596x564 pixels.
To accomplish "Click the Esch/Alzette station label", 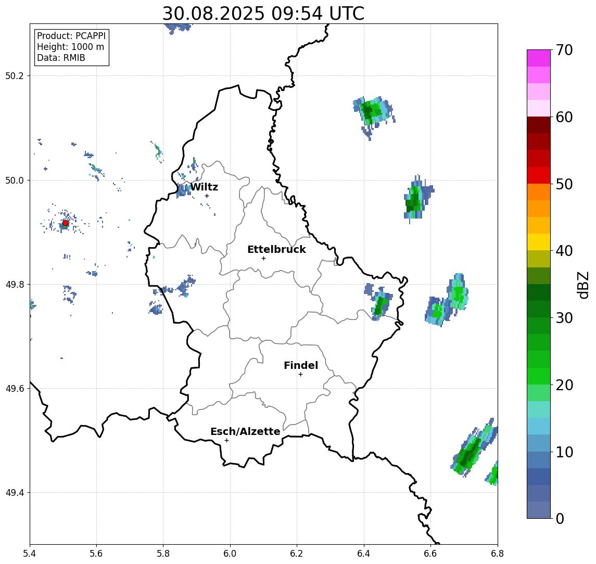I will pos(245,431).
